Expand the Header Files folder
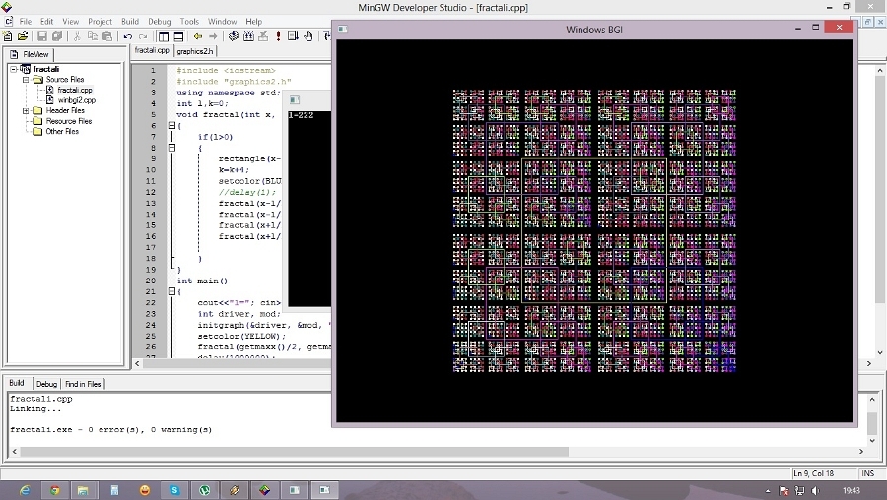Viewport: 887px width, 500px height. [x=26, y=111]
